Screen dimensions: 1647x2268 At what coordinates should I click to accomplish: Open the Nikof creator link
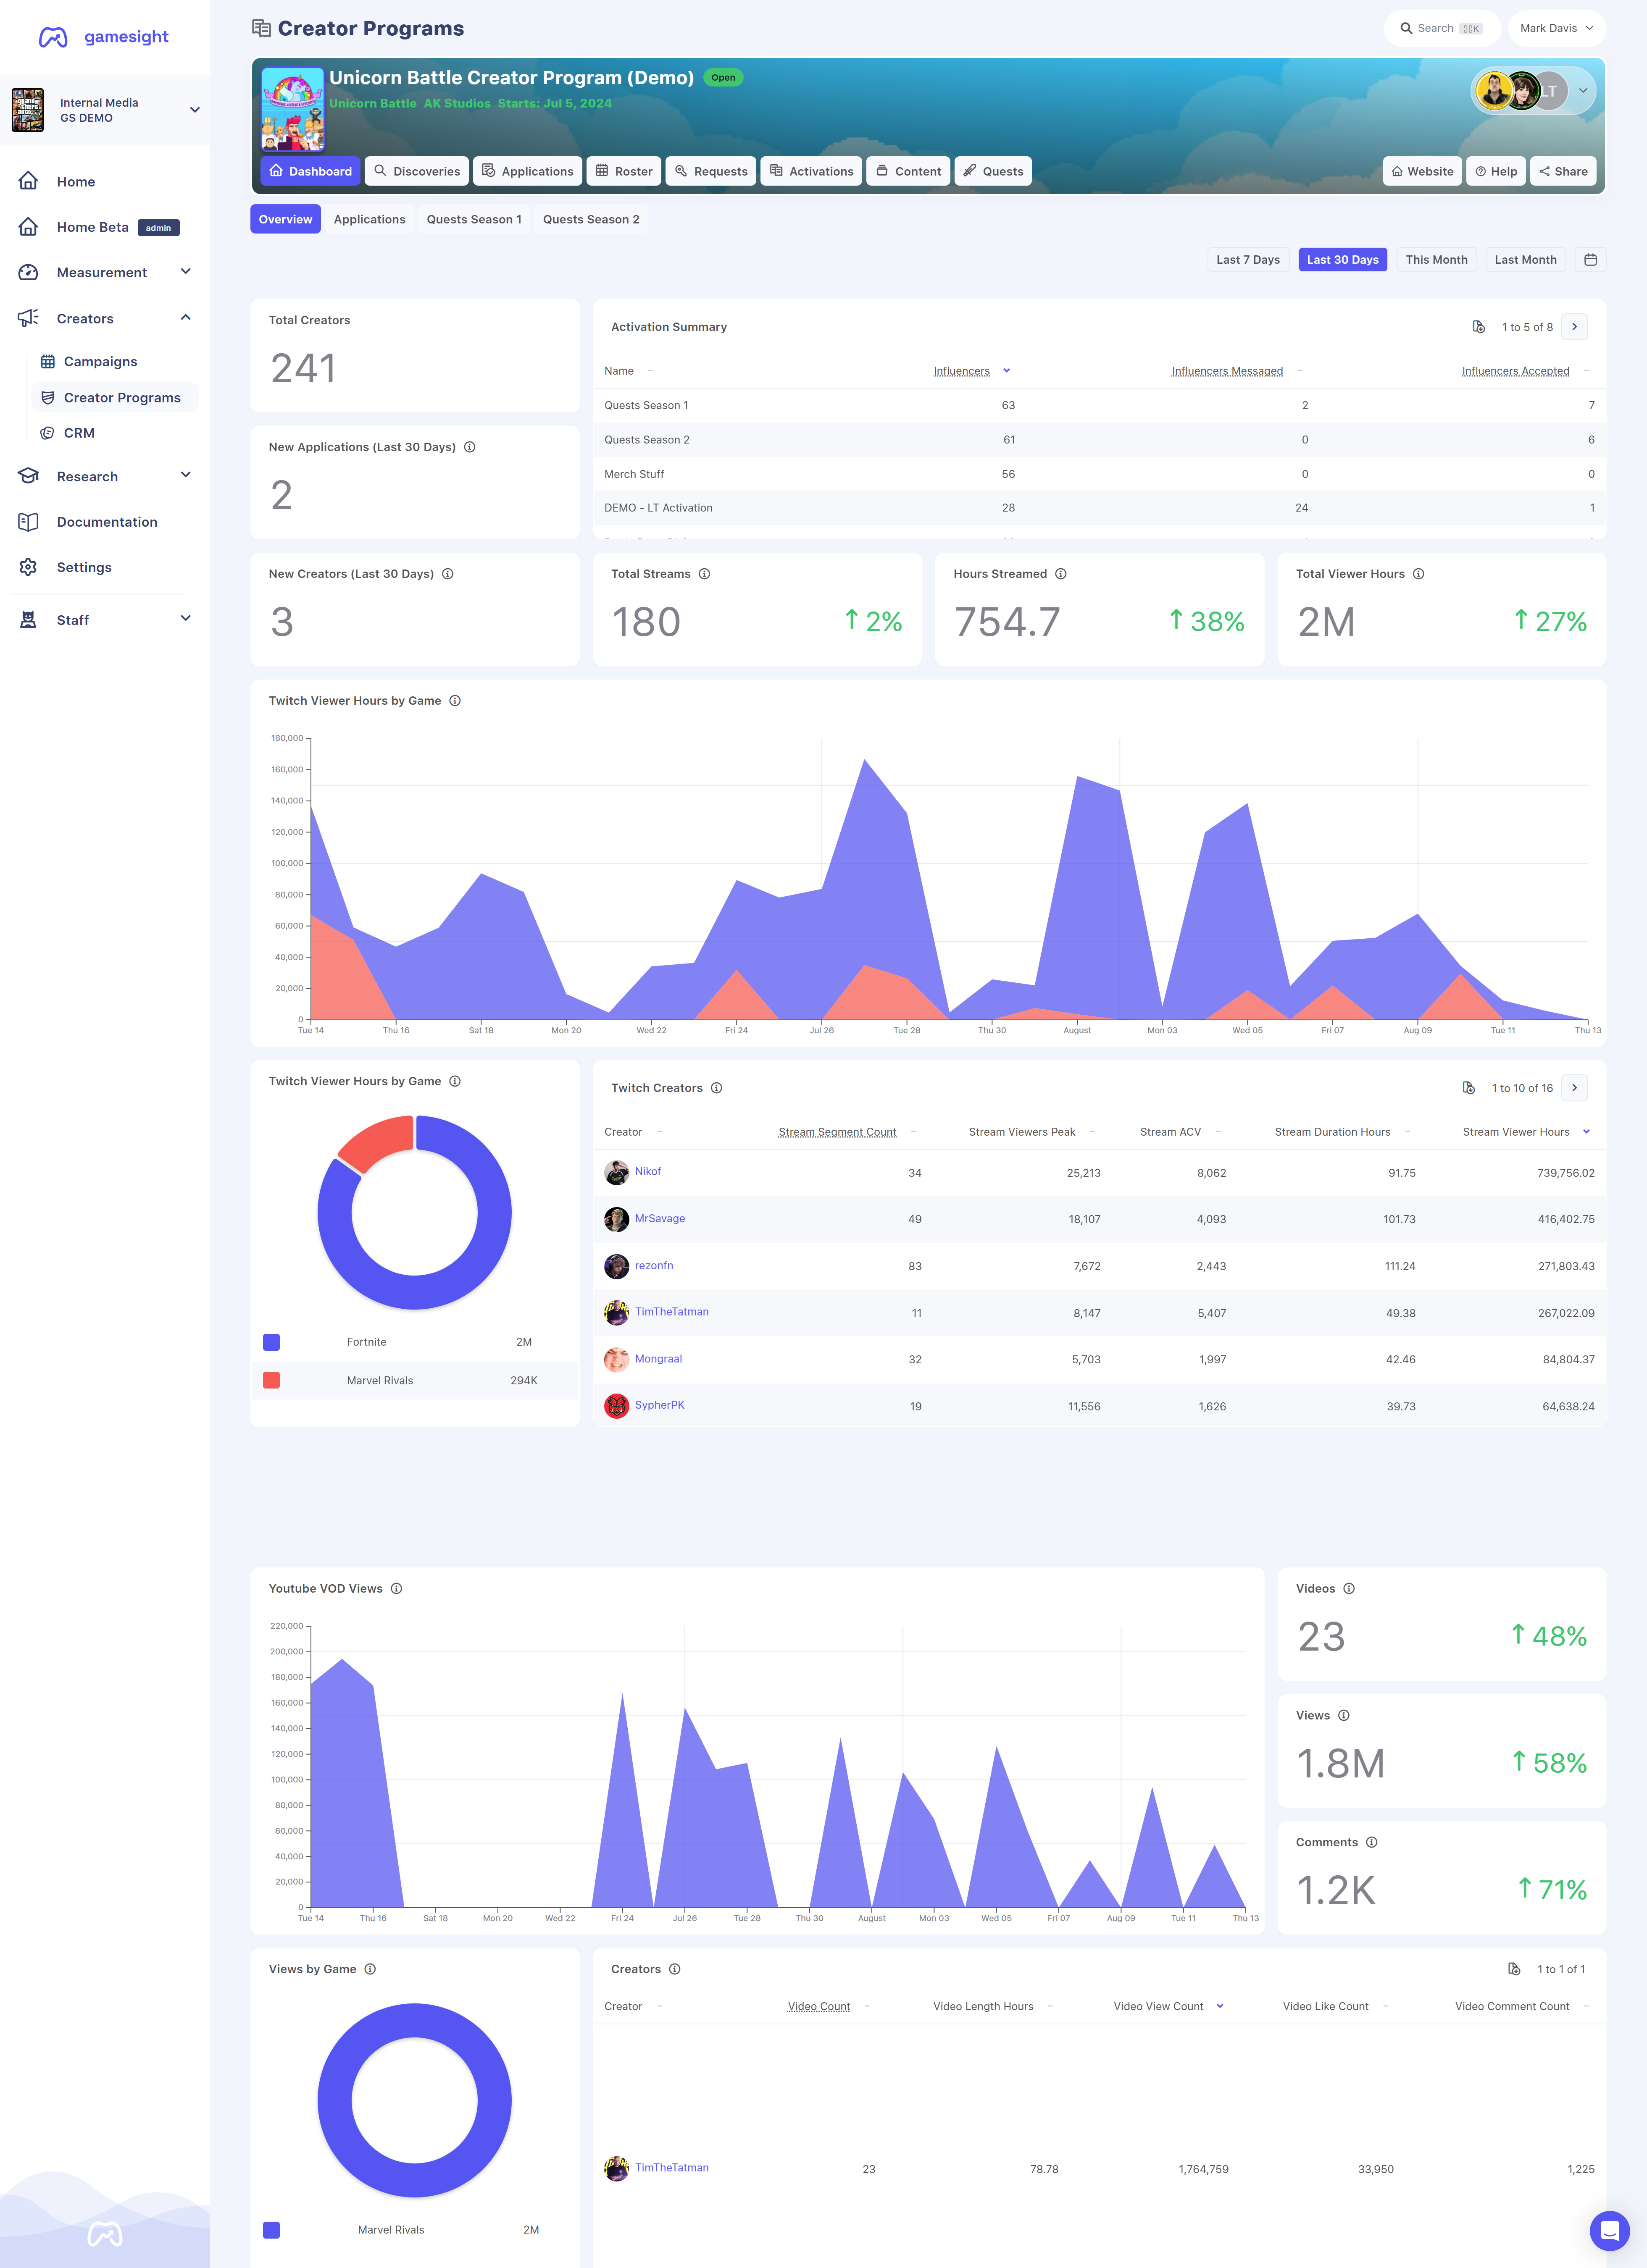(647, 1171)
